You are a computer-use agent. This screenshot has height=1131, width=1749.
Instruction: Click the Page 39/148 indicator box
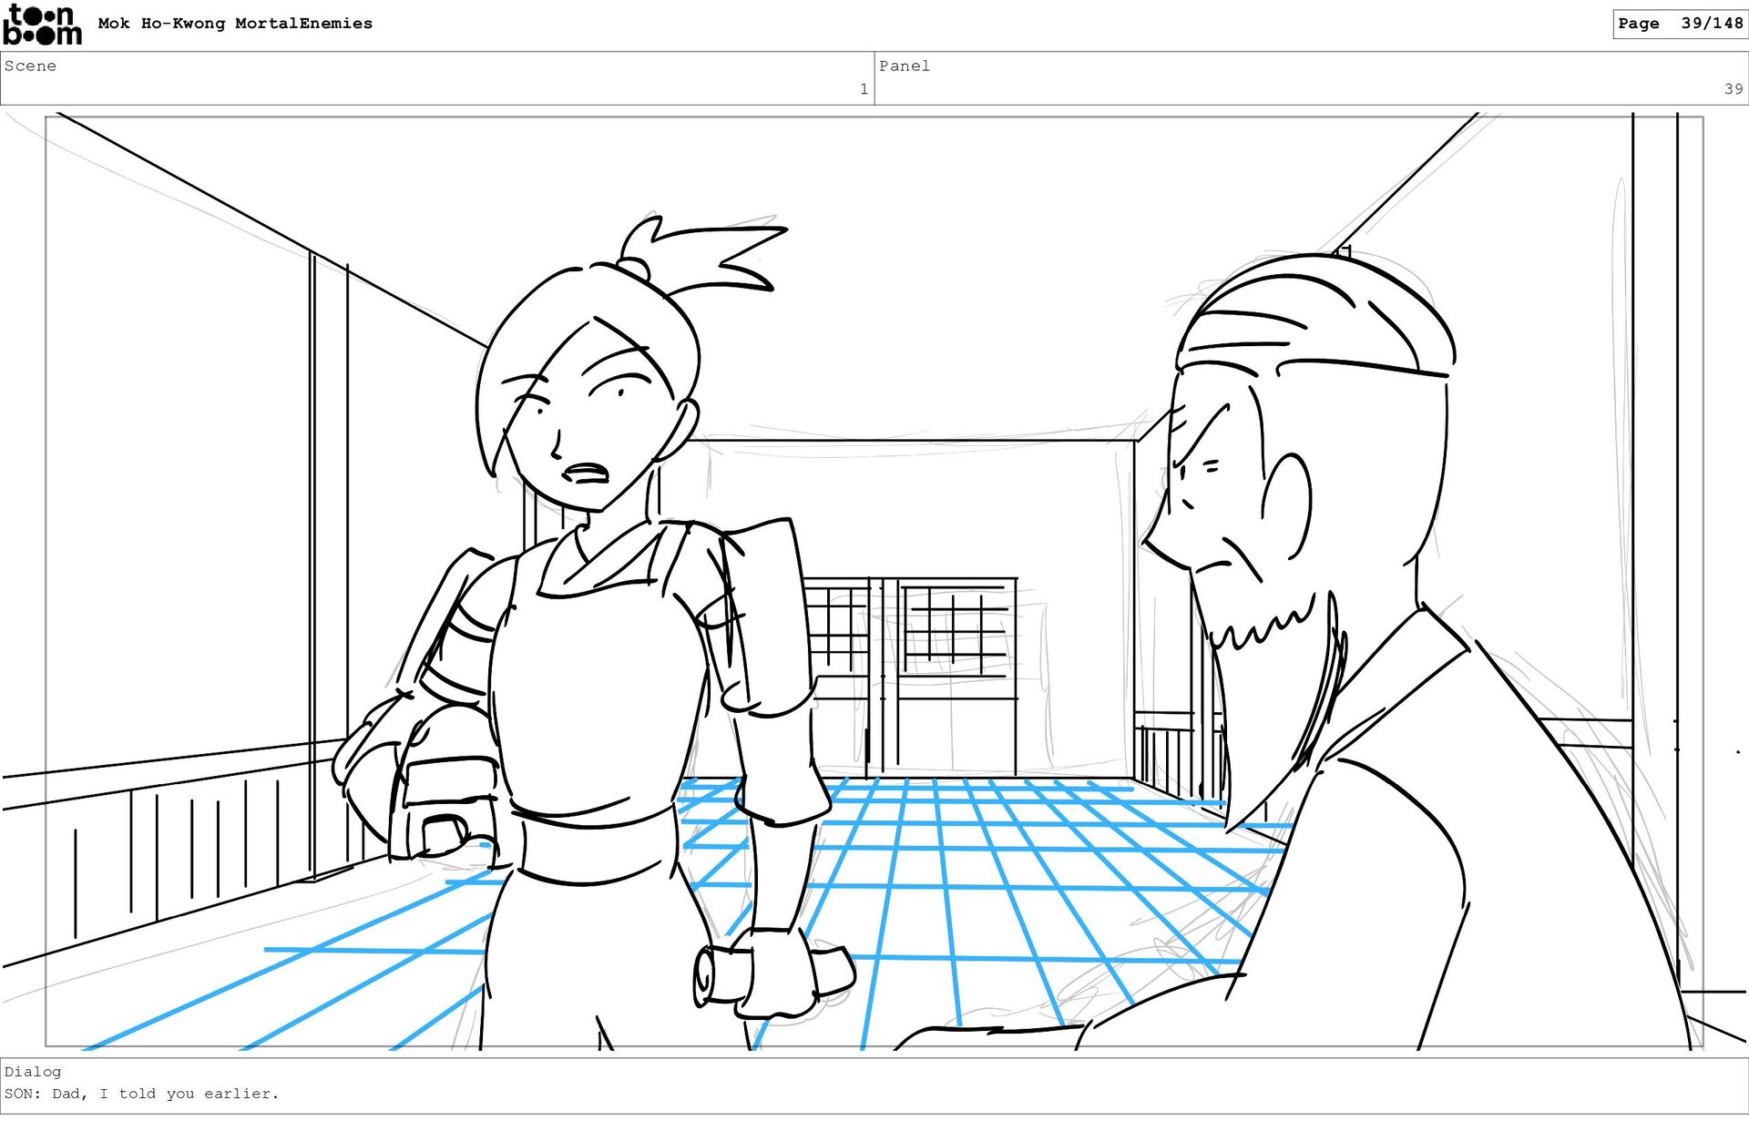tap(1679, 24)
